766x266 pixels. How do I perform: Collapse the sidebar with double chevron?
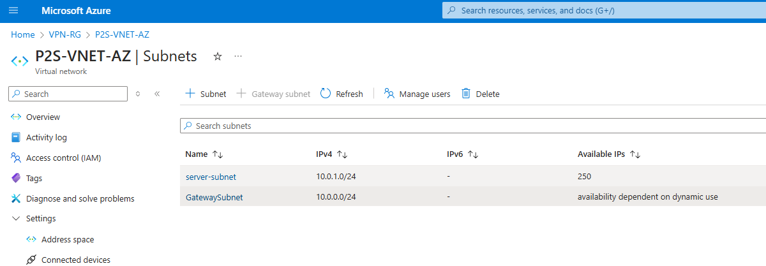coord(157,94)
